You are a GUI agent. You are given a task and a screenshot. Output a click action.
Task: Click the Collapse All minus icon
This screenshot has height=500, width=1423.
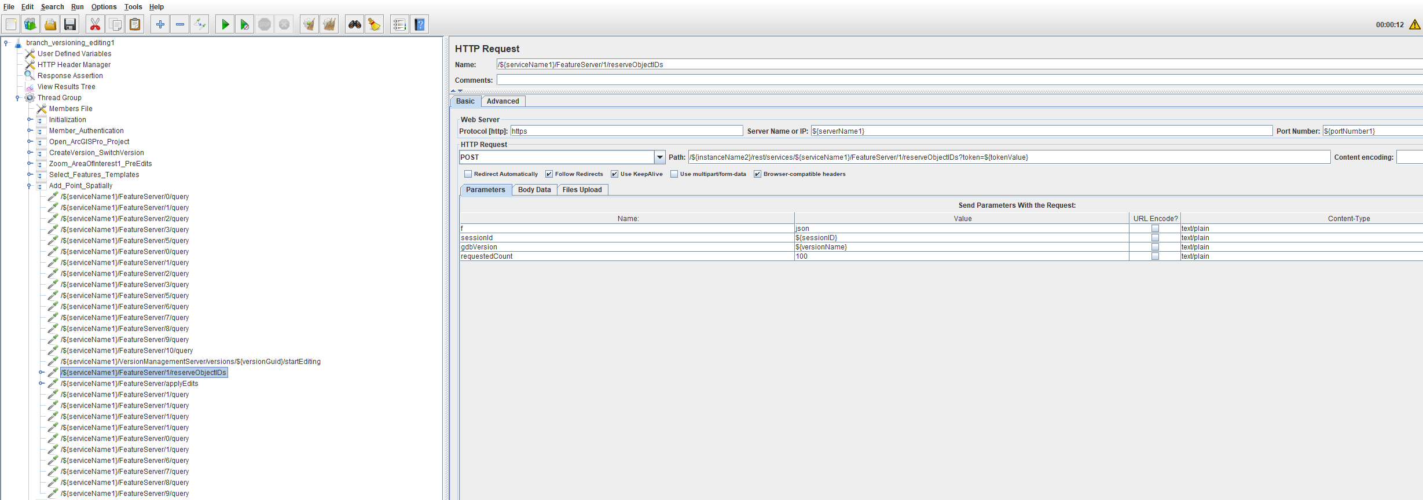[x=180, y=24]
